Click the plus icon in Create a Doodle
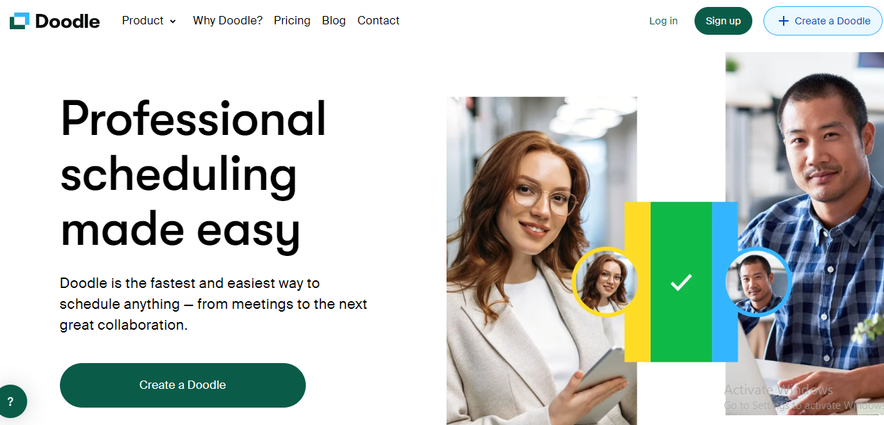This screenshot has height=425, width=884. coord(783,21)
